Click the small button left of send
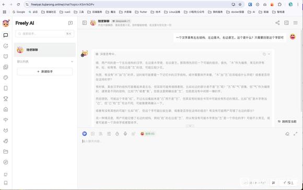 (x=273, y=183)
